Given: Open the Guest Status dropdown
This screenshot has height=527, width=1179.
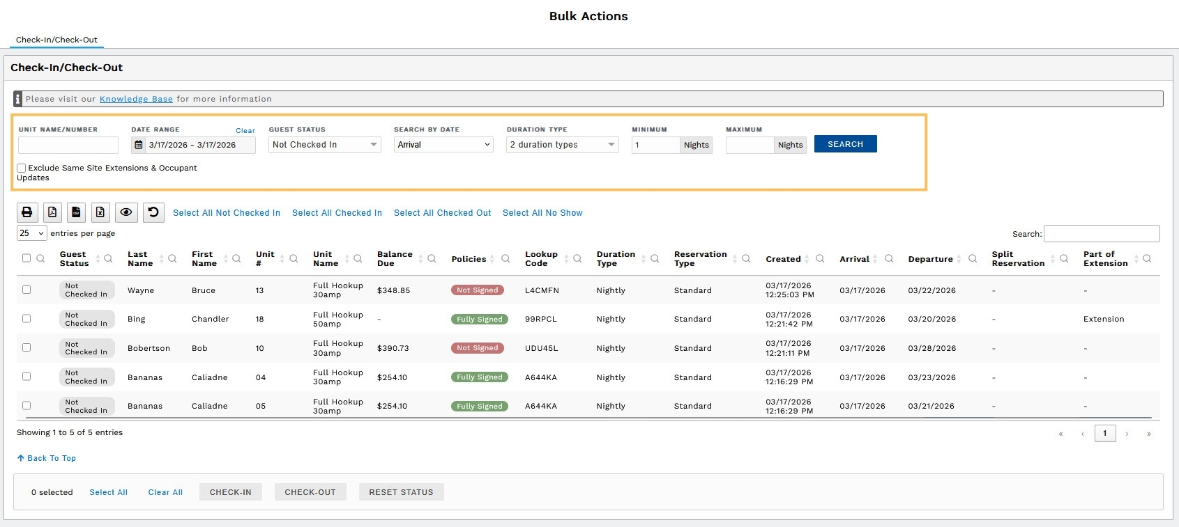Looking at the screenshot, I should 324,145.
